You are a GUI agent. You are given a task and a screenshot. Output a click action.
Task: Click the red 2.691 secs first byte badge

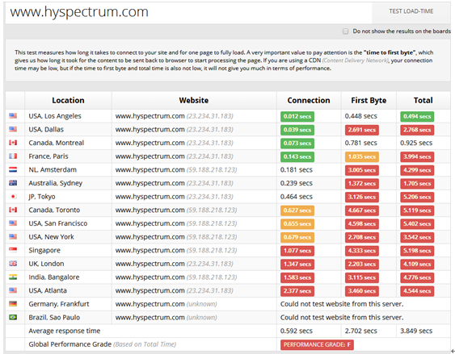pos(361,130)
